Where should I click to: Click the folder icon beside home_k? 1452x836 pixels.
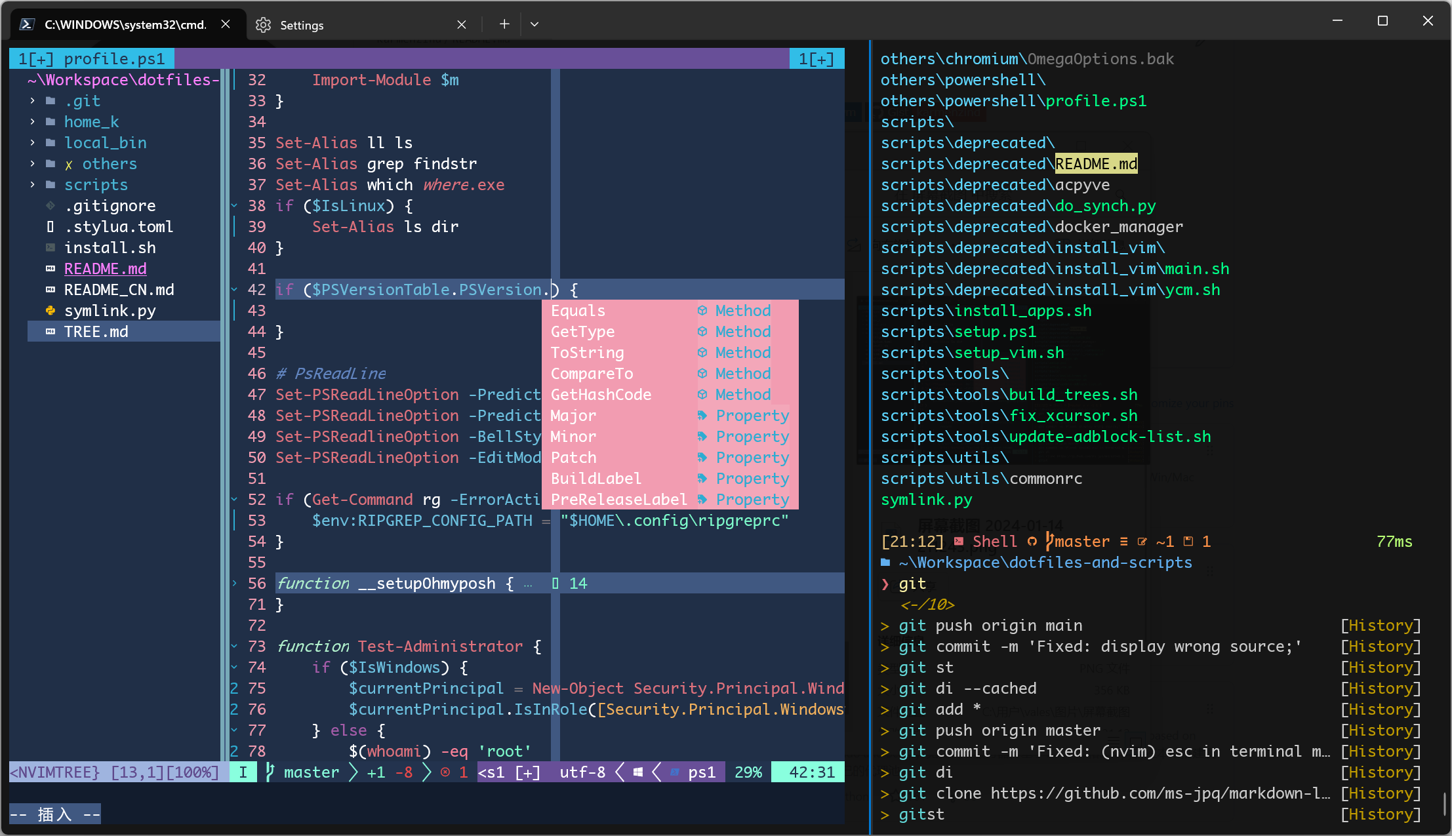click(50, 122)
